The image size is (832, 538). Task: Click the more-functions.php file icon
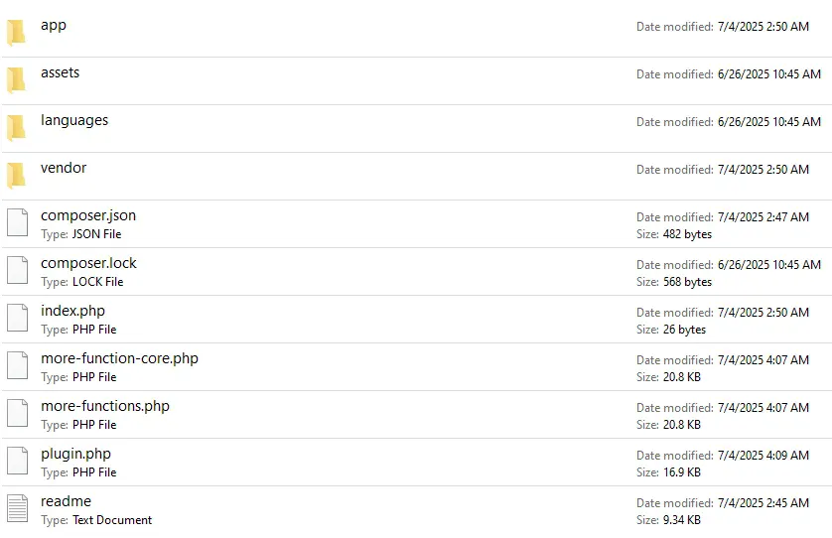(x=17, y=413)
